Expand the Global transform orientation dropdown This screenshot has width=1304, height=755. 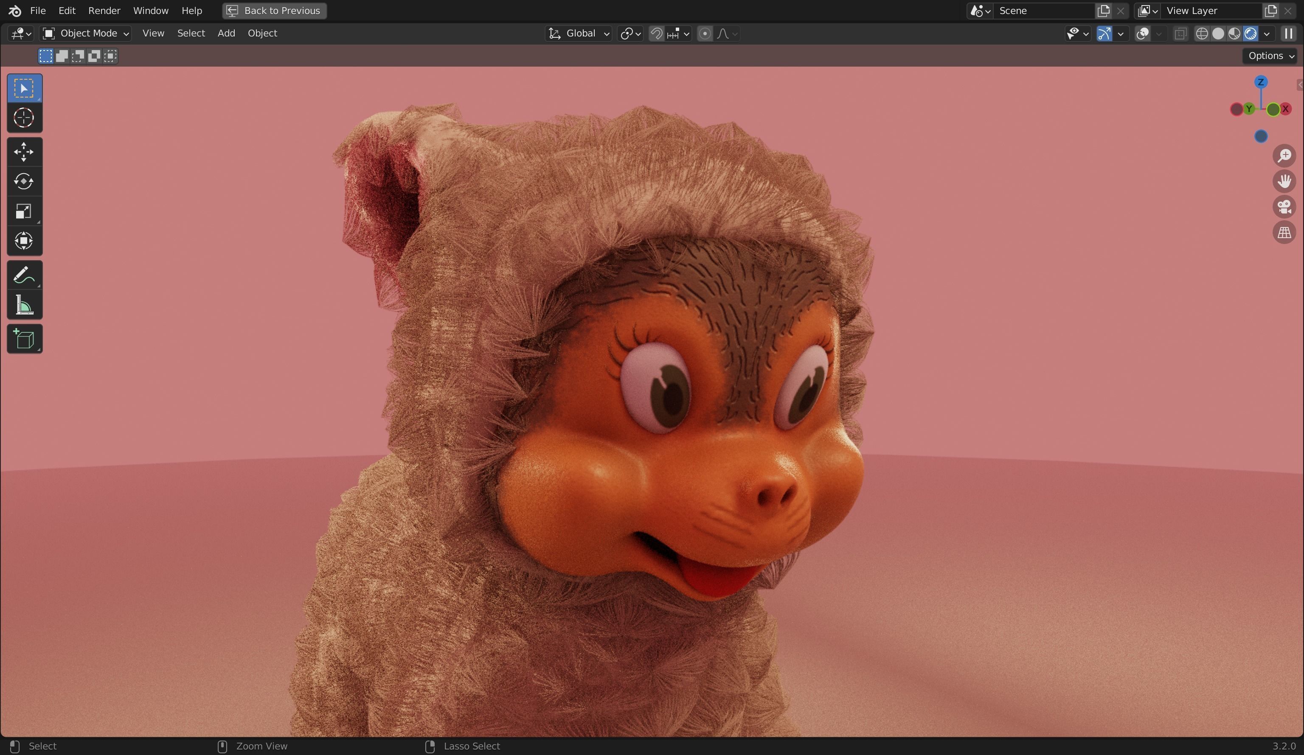coord(579,34)
